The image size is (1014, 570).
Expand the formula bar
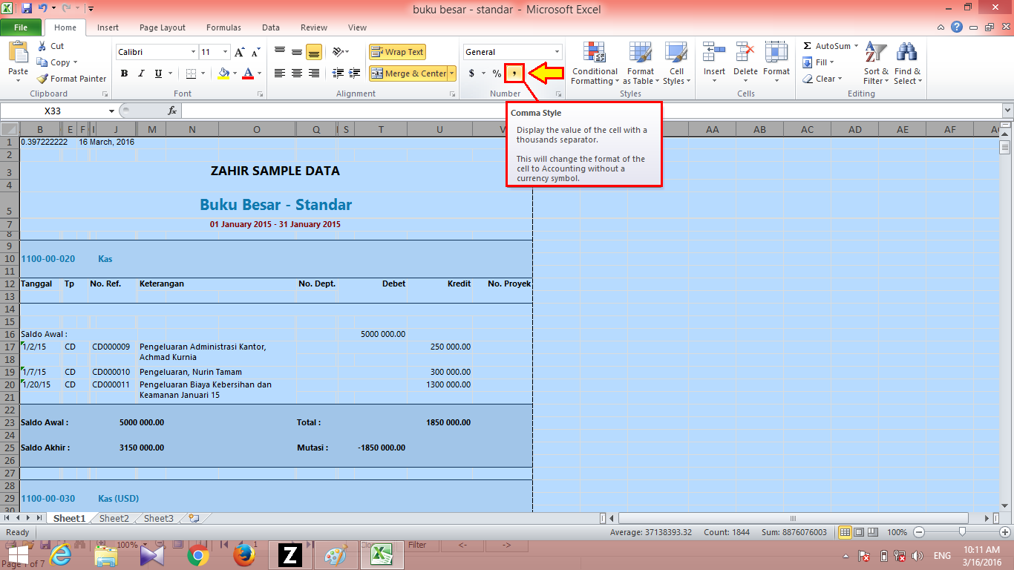pos(1007,111)
